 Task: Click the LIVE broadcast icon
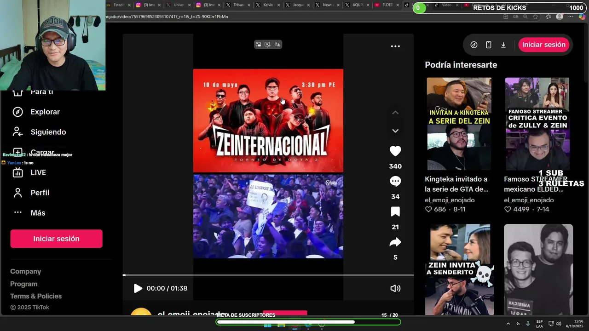pos(17,172)
